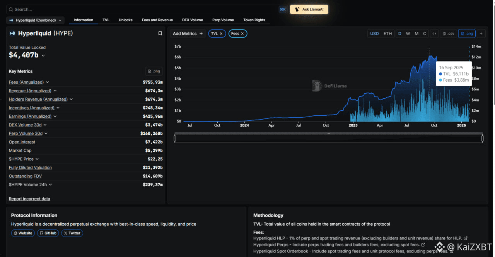Expand Fees (Annualized) breakdown

coord(48,82)
